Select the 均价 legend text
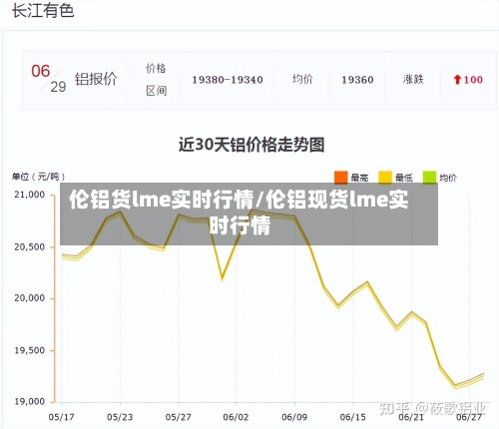This screenshot has height=429, width=499. click(448, 178)
